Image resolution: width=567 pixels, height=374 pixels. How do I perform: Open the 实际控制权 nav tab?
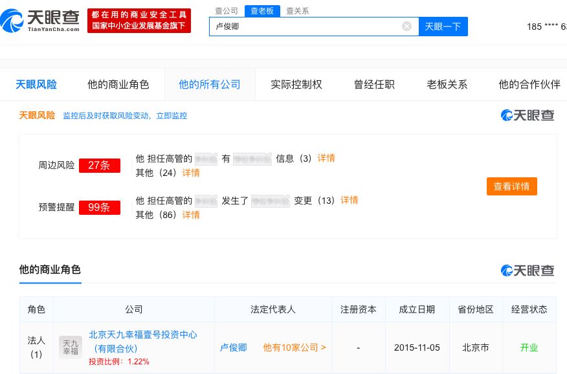click(296, 85)
